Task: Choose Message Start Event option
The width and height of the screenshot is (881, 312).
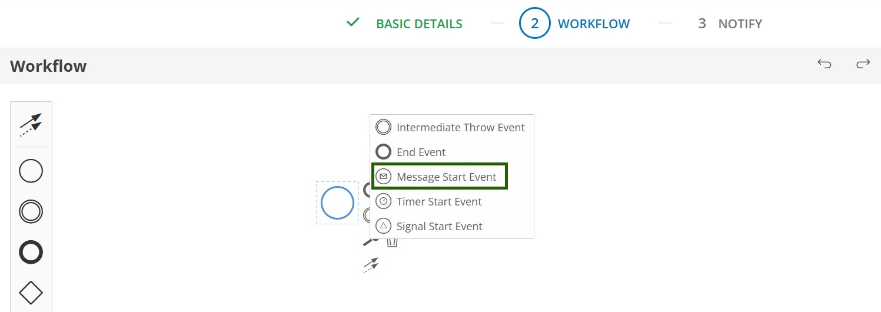Action: click(447, 177)
